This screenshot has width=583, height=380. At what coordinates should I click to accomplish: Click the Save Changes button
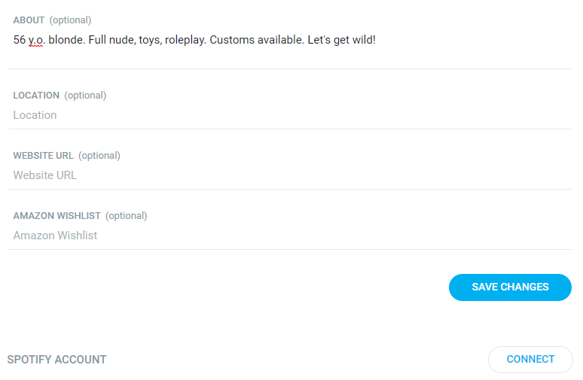click(x=510, y=287)
